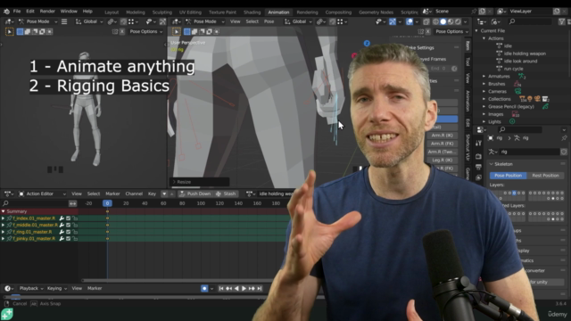Open the File menu
571x321 pixels.
(x=17, y=12)
